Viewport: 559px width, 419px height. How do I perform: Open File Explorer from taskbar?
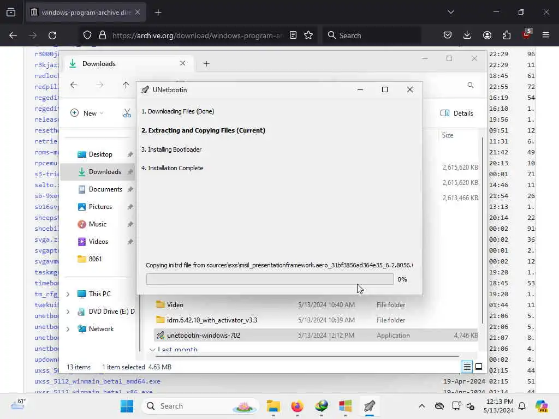[x=273, y=406]
